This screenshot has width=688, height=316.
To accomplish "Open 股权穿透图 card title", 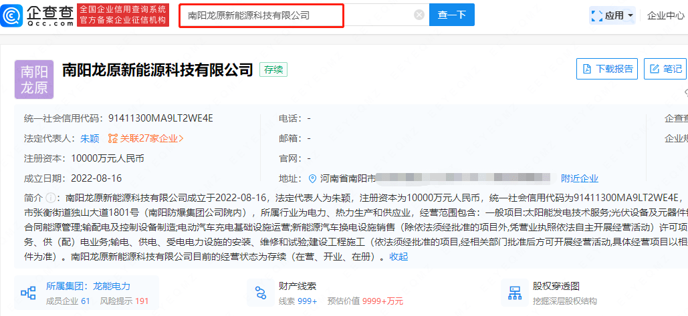I will 556,286.
